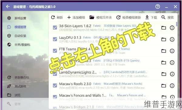Click the 下载 download button

(x=151, y=17)
